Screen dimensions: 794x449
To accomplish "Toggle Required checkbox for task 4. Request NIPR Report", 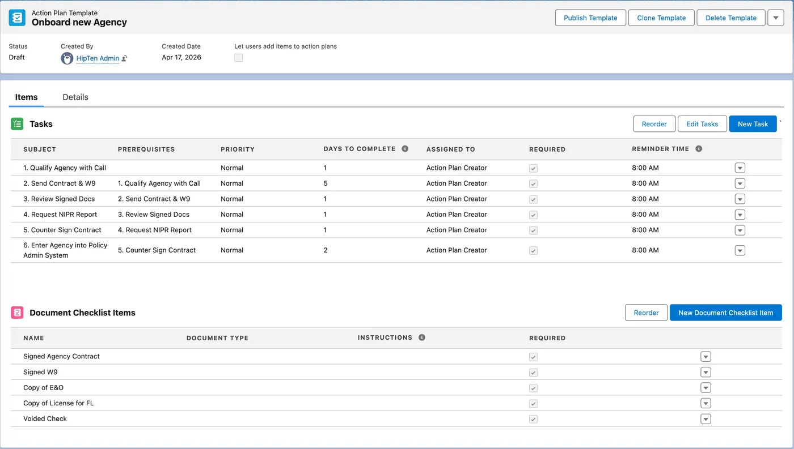I will pos(533,215).
